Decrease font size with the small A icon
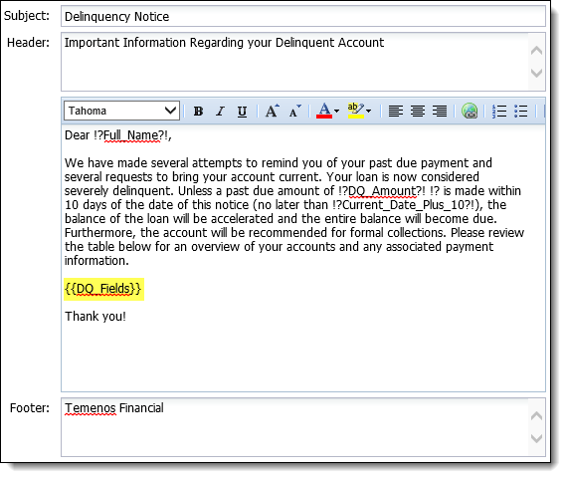 pyautogui.click(x=294, y=111)
